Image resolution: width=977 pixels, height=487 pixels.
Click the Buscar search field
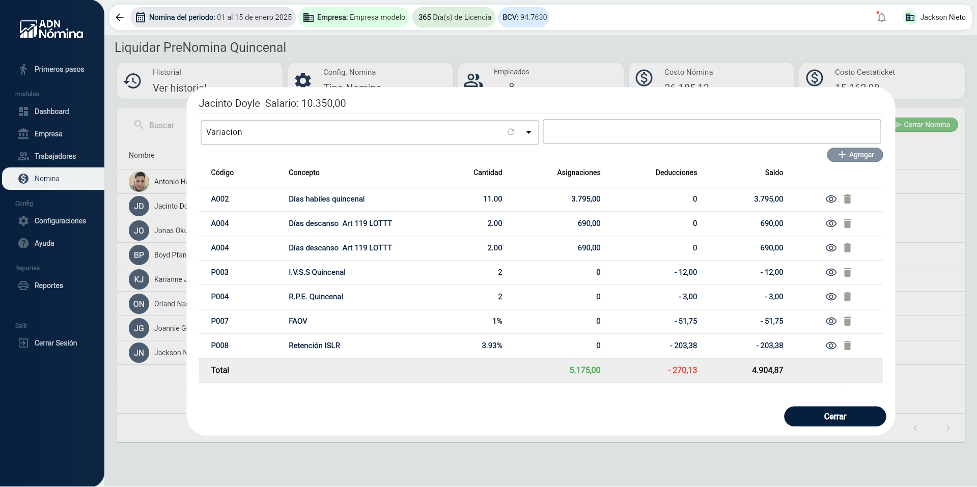point(161,125)
